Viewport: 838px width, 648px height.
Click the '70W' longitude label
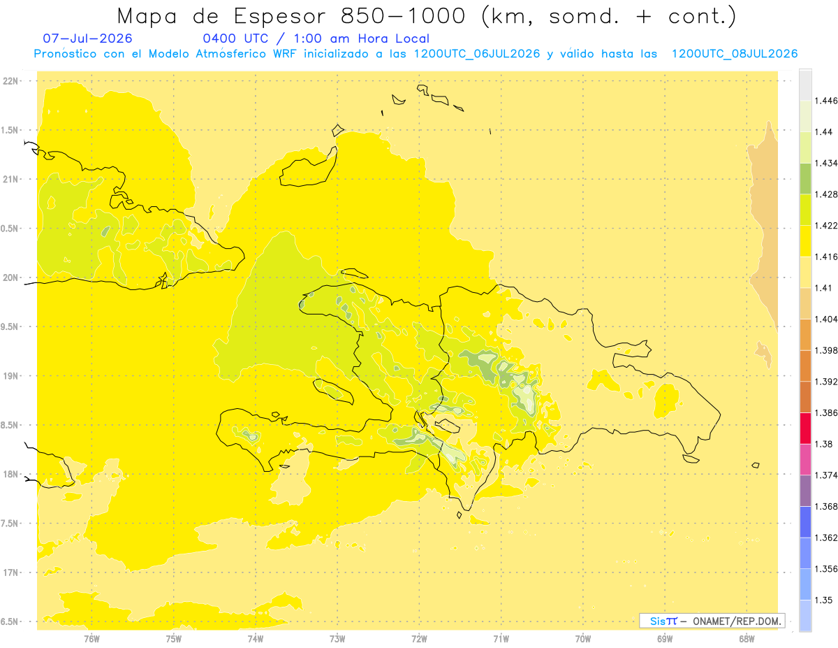583,638
